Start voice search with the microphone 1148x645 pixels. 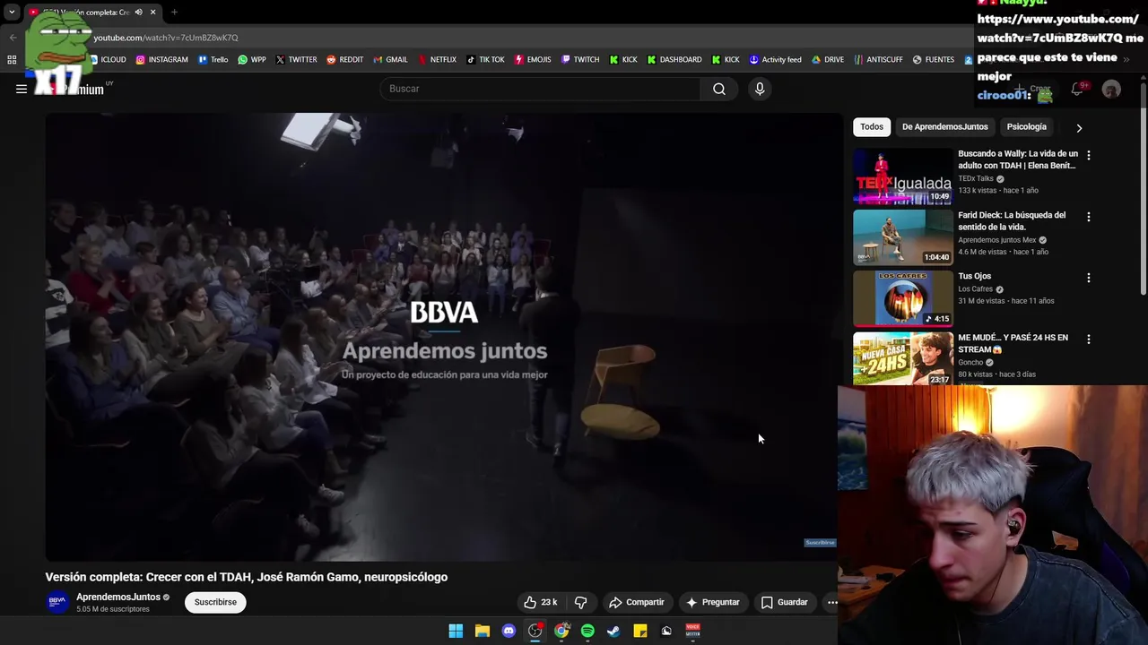point(760,89)
